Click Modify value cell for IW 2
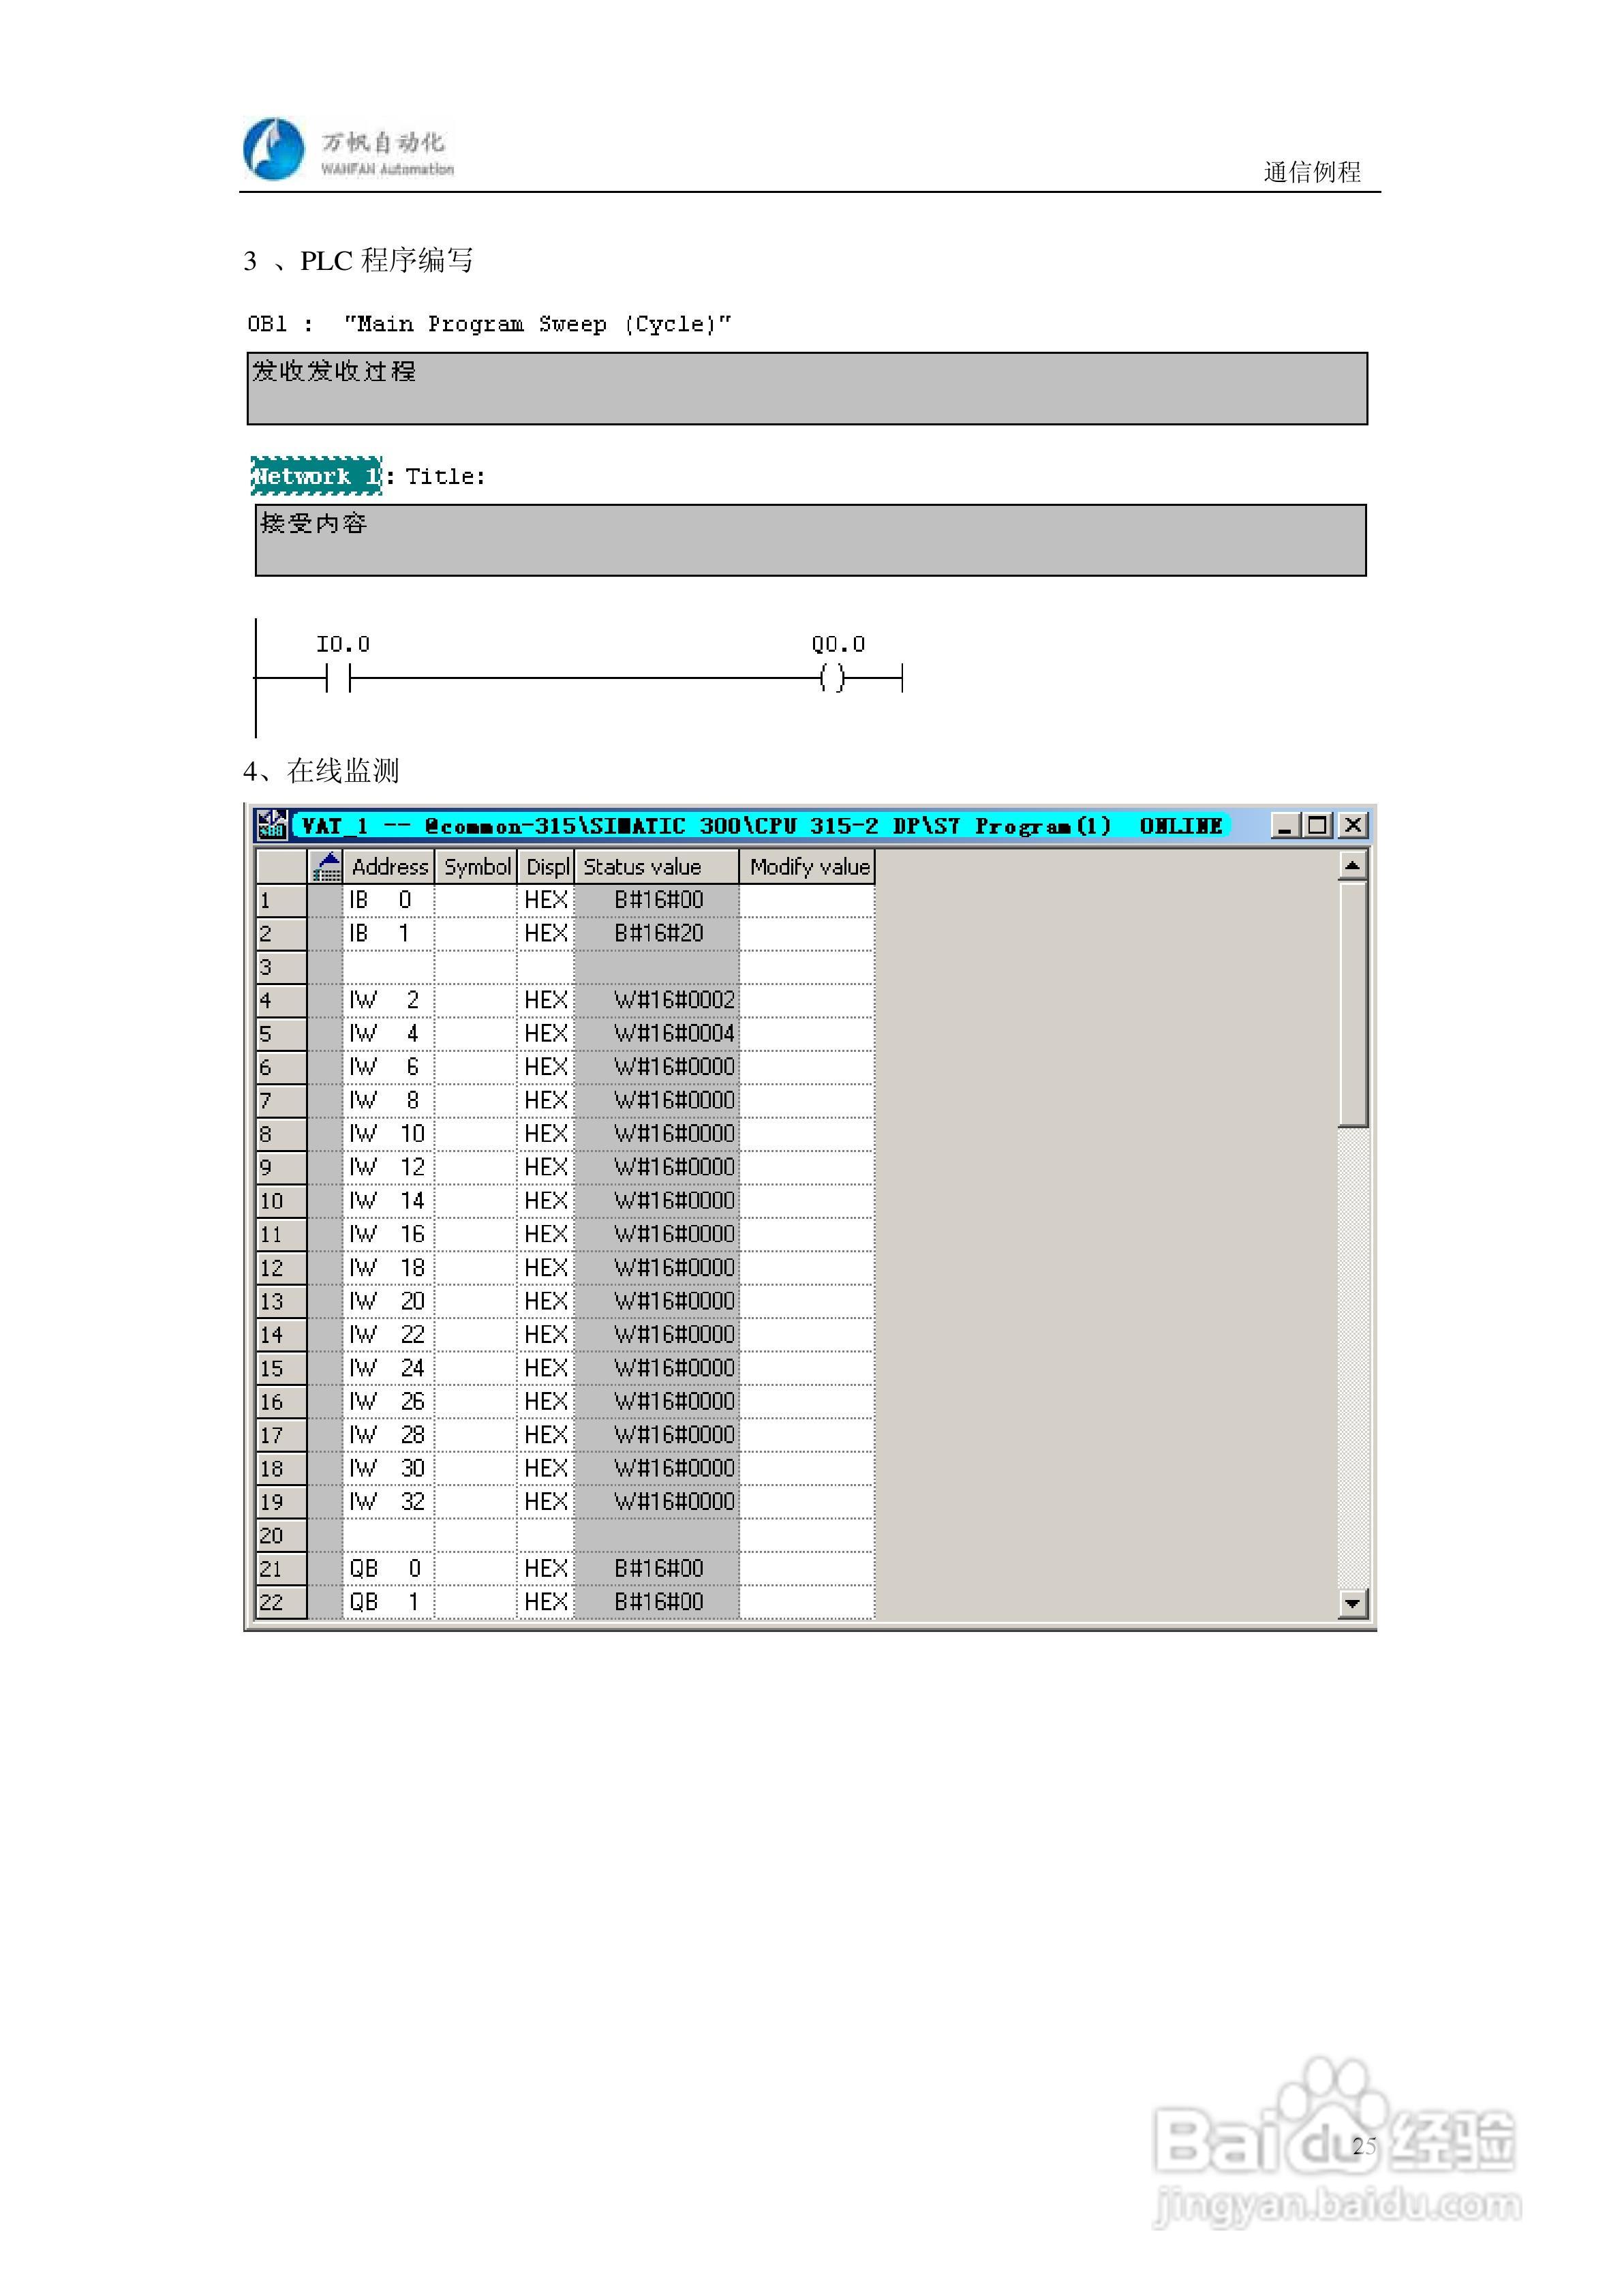The width and height of the screenshot is (1622, 2296). (807, 1001)
